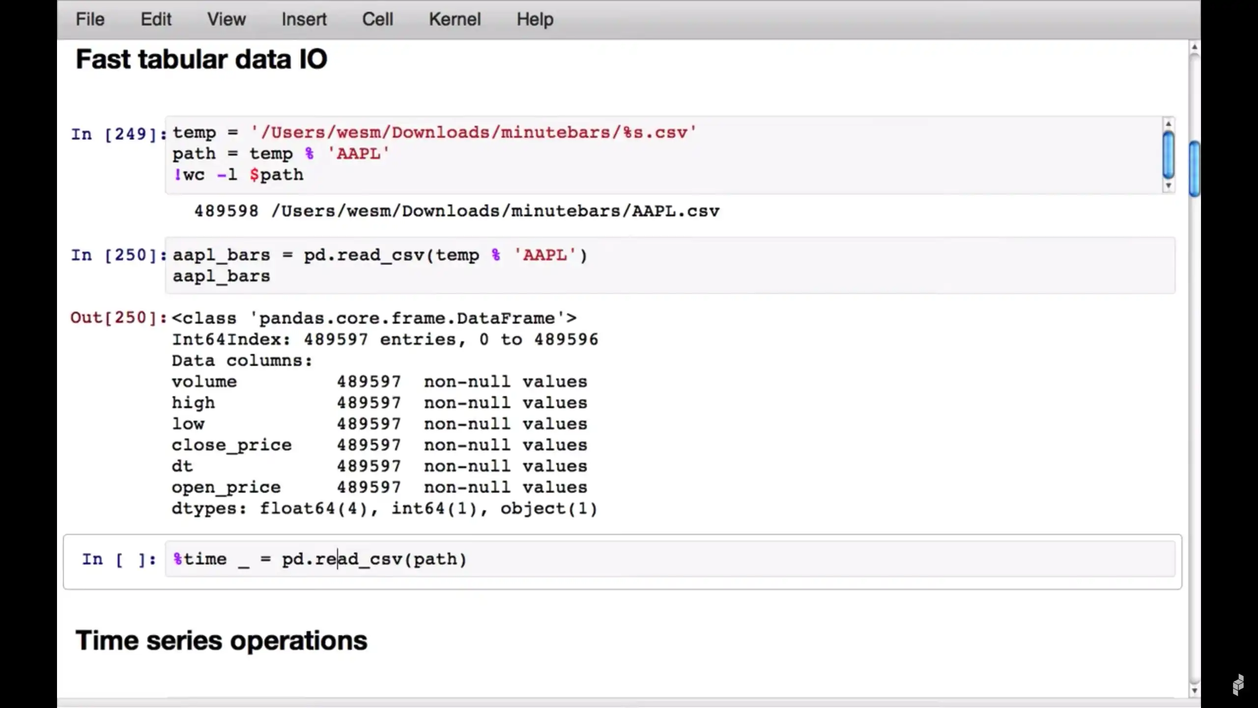Open the Cell menu
Screen dimensions: 1258x708
click(x=377, y=19)
